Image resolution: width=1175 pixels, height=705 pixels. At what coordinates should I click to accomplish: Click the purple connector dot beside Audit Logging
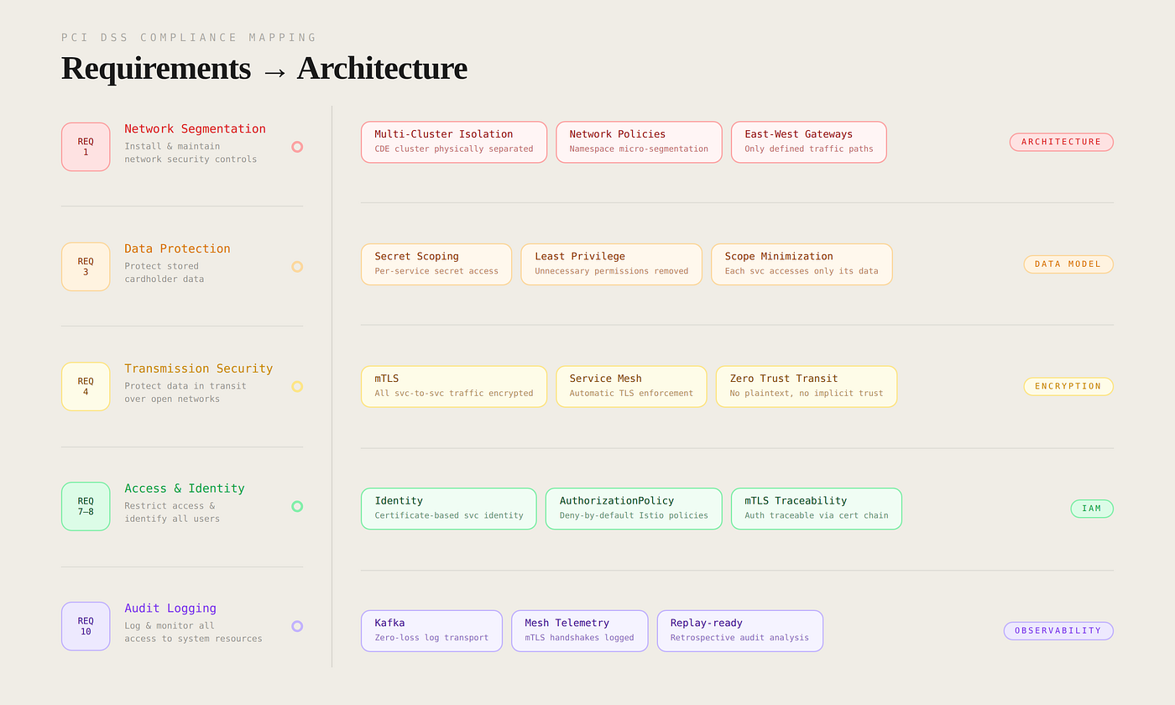point(297,626)
